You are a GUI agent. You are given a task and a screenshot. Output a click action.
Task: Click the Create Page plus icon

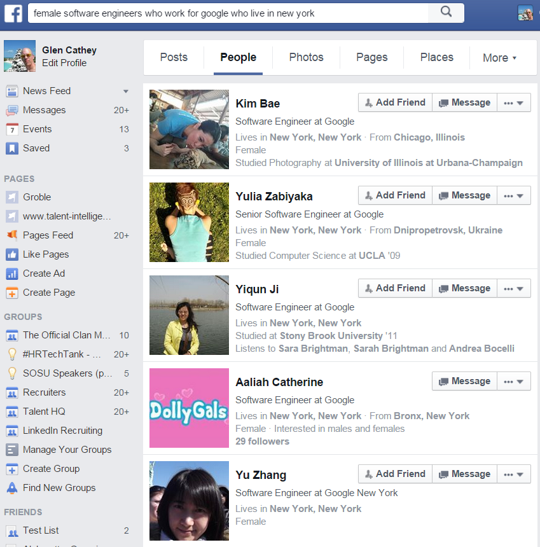click(x=12, y=293)
